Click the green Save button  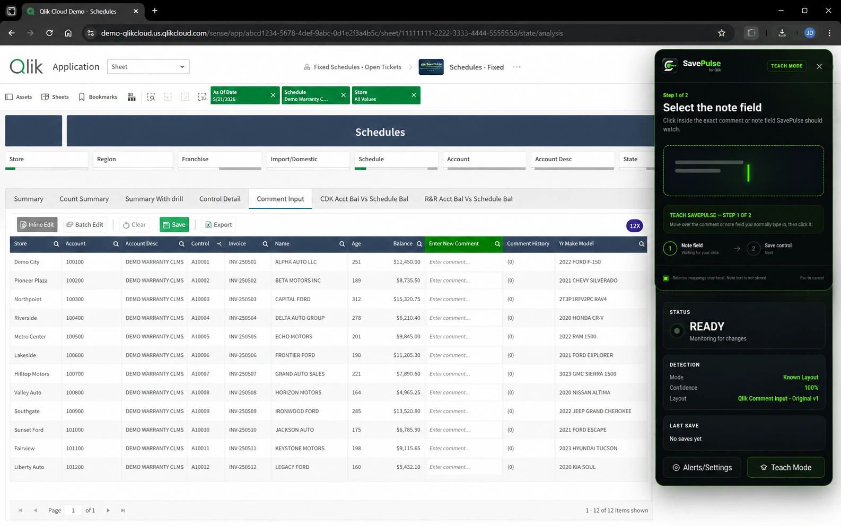(174, 225)
